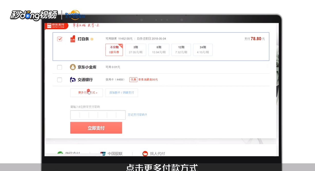315x171 pixels.
Task: Click the 找人代付 red icon
Action: click(x=145, y=154)
